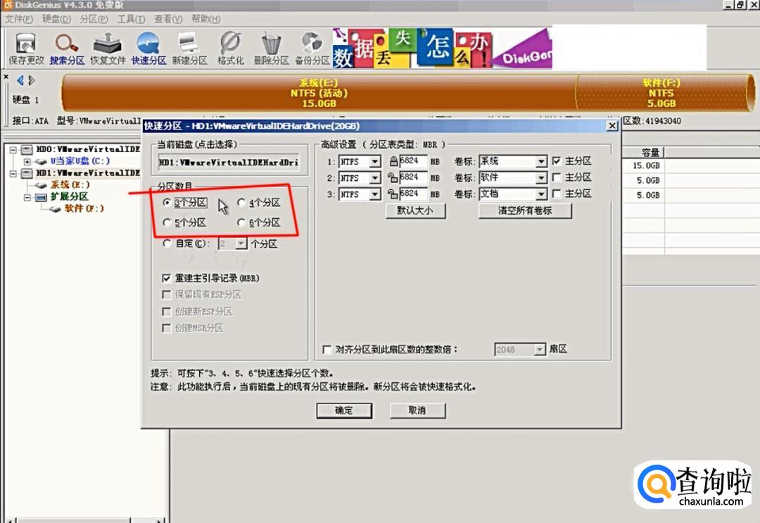Screen dimensions: 760x523
Task: Click the current disk HD1 selection button
Action: coord(229,163)
